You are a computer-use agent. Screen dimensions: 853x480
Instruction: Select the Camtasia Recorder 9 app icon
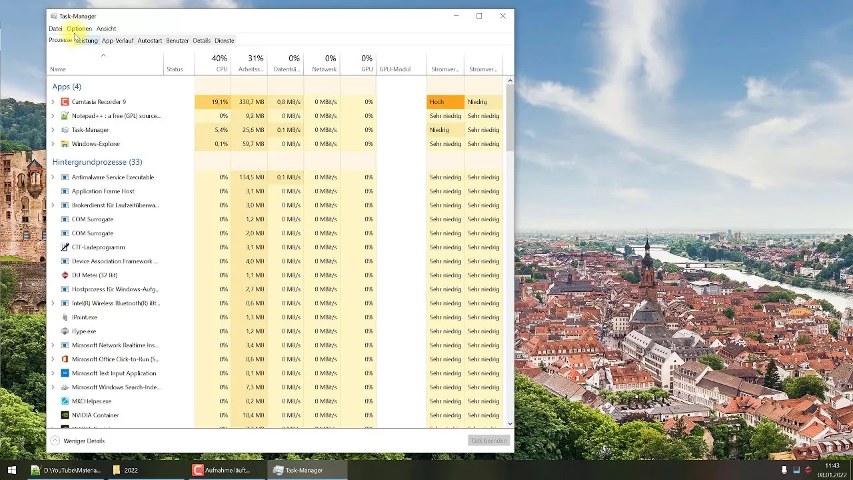65,101
